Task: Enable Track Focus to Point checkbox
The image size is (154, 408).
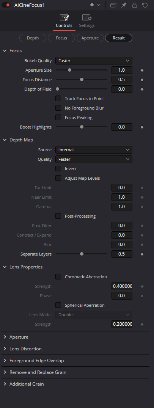Action: tap(58, 99)
